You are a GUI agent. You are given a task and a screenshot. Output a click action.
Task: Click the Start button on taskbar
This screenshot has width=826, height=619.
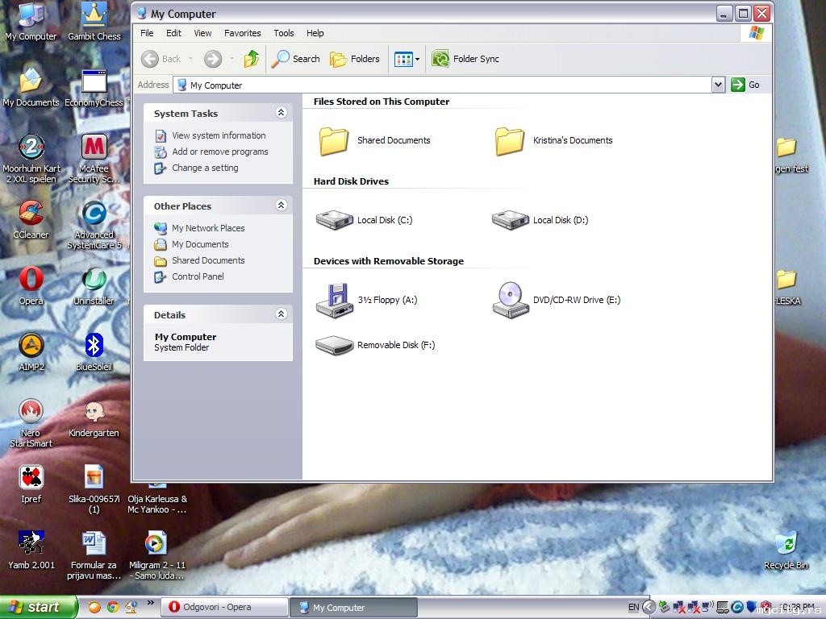click(x=38, y=608)
